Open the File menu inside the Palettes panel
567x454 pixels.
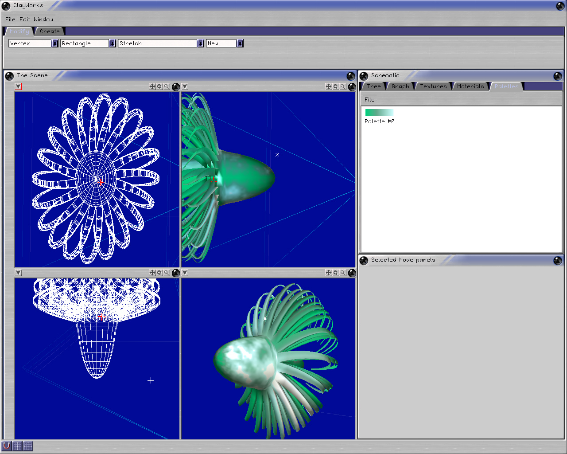tap(369, 100)
